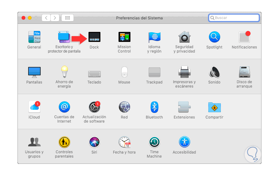The image size is (279, 187).
Task: Open Spotlight preferences
Action: point(214,37)
